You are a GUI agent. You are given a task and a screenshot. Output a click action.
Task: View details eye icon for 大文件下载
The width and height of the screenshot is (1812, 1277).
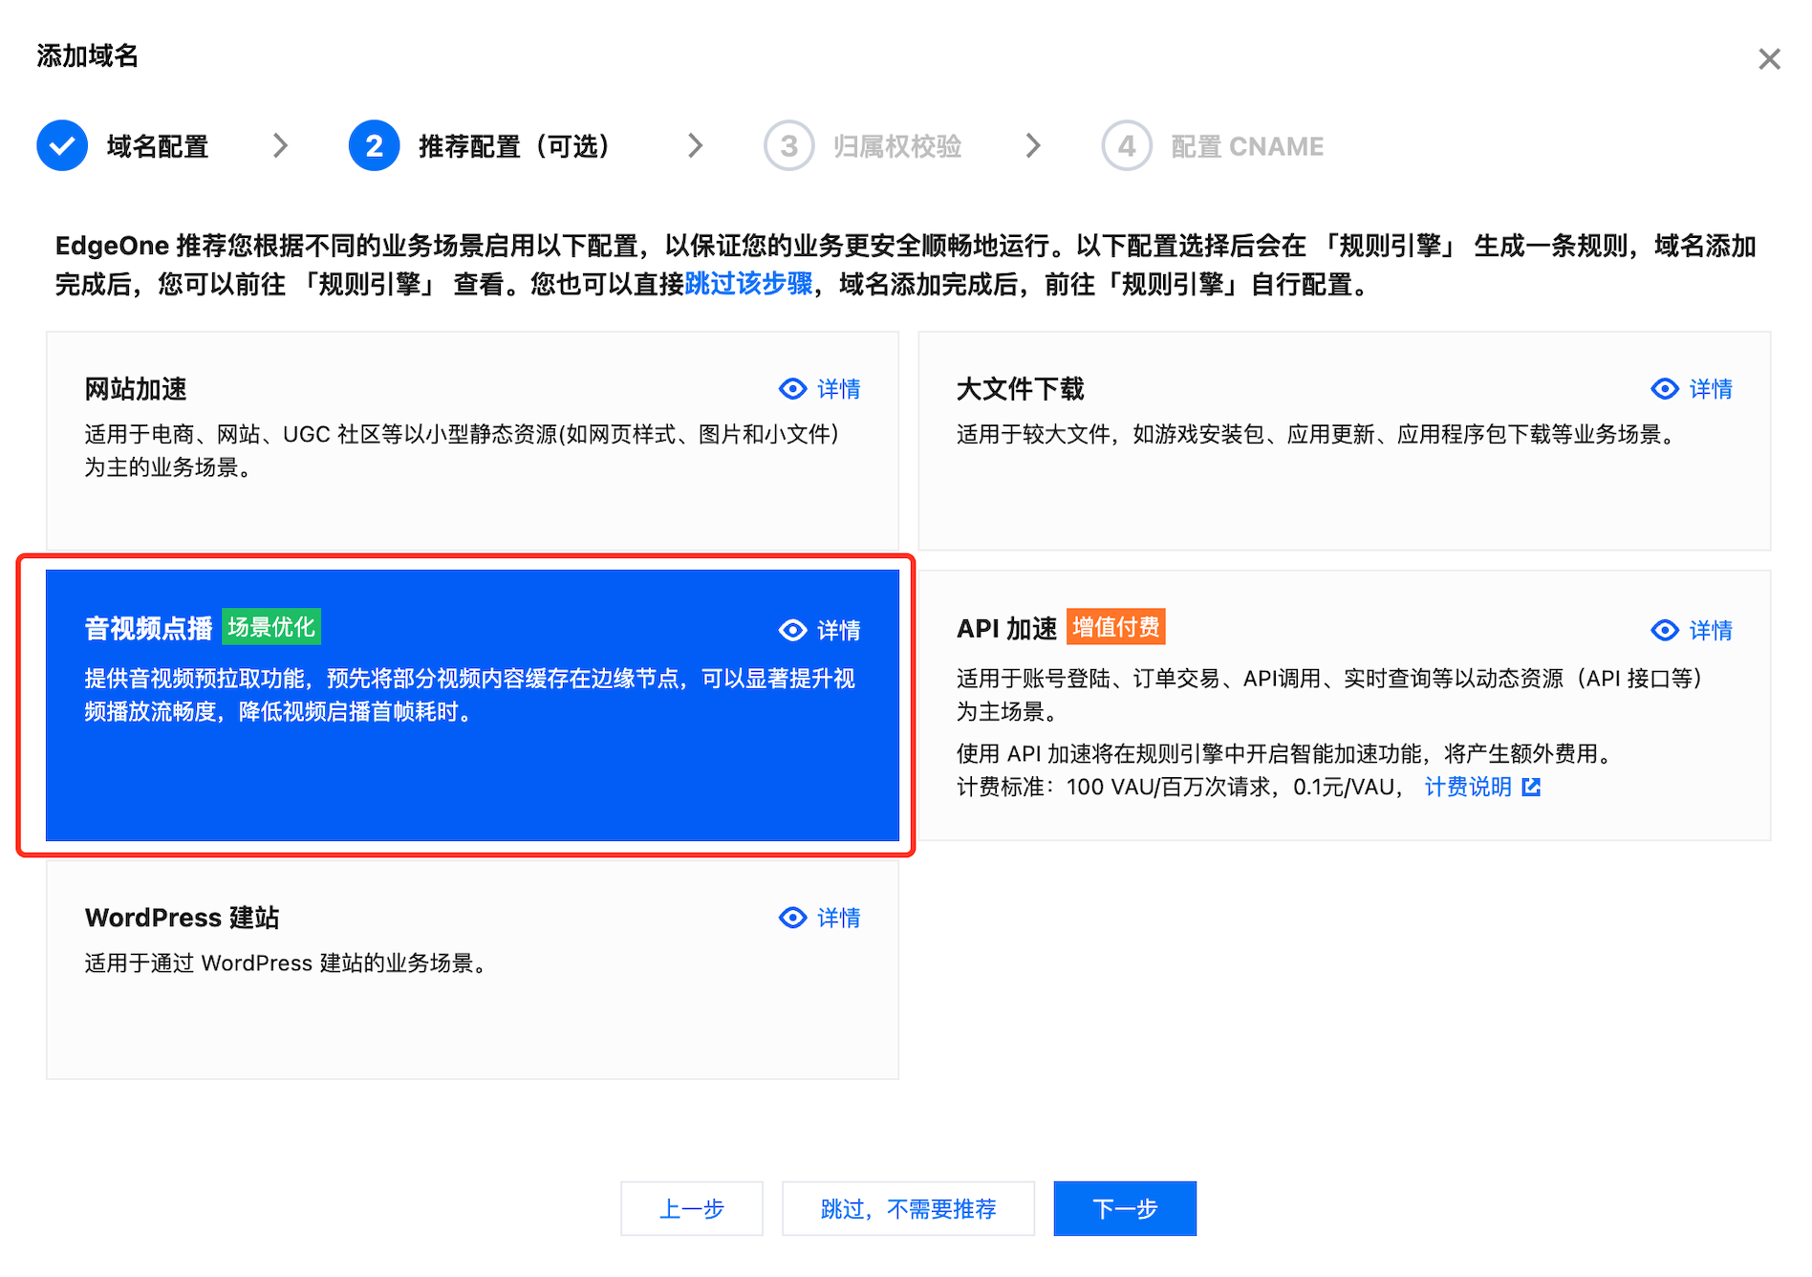coord(1665,388)
